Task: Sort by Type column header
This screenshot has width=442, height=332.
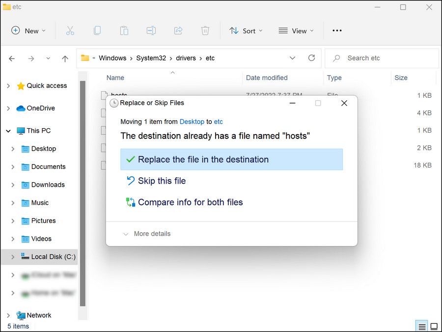Action: pos(334,78)
